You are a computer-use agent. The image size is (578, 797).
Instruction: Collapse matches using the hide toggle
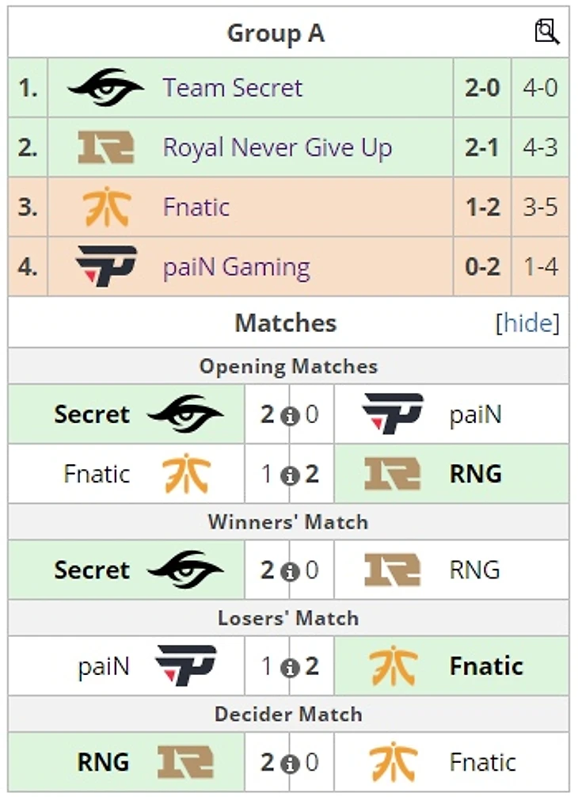(527, 323)
